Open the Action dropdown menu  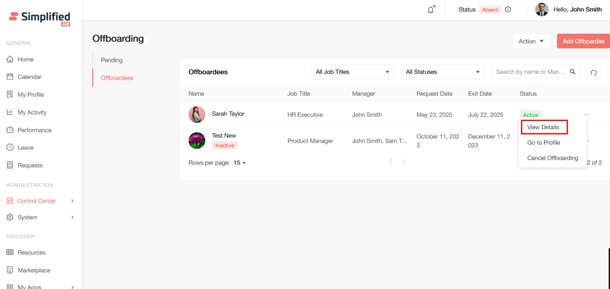tap(531, 41)
